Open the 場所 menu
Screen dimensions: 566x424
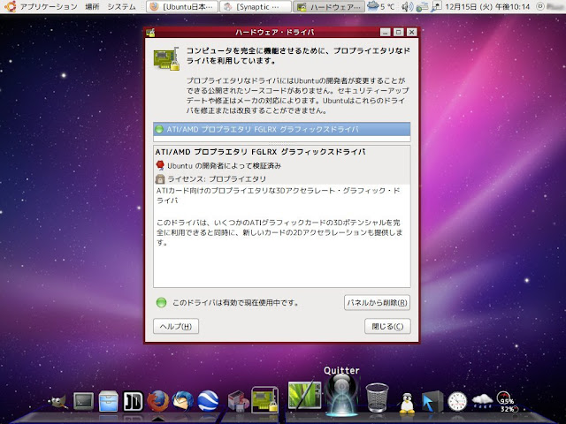tap(92, 6)
